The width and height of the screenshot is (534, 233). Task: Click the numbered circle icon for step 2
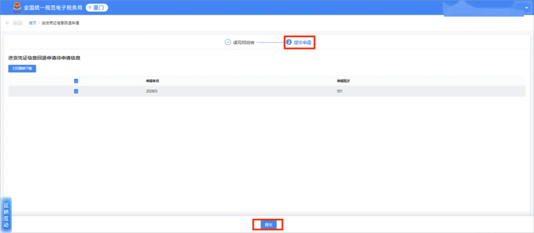(x=289, y=42)
